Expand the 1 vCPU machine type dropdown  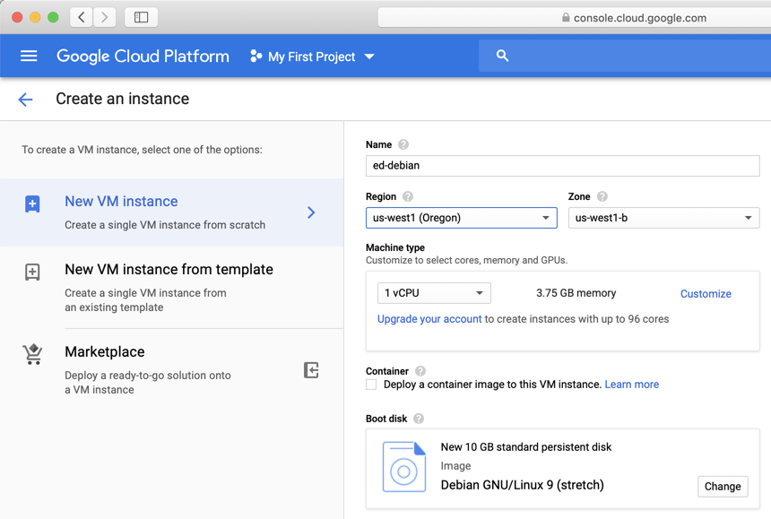(434, 293)
